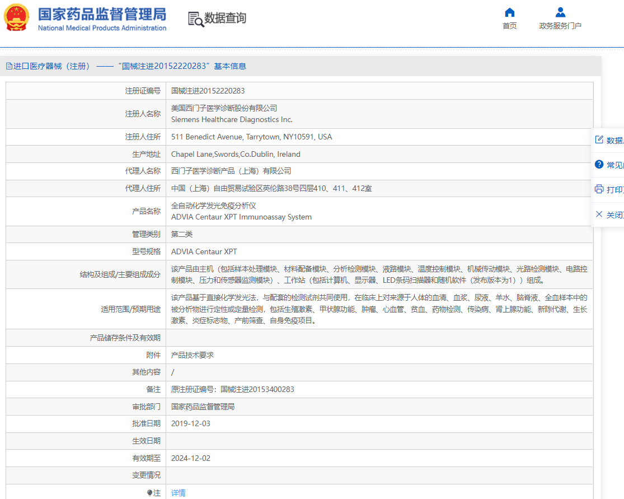Open the 详情 details link

(178, 493)
